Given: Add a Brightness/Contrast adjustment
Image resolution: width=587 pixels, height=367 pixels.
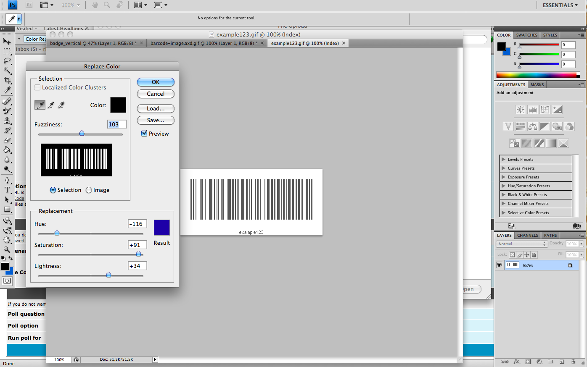Looking at the screenshot, I should pyautogui.click(x=521, y=110).
